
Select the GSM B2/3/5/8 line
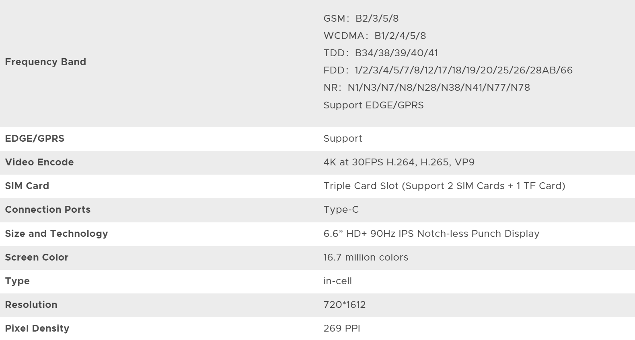tap(361, 18)
